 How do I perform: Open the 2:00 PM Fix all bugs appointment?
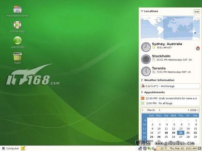coord(170,103)
